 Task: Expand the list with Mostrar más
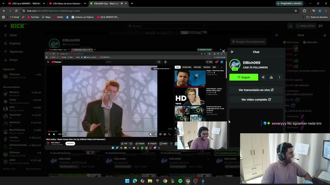pyautogui.click(x=9, y=169)
